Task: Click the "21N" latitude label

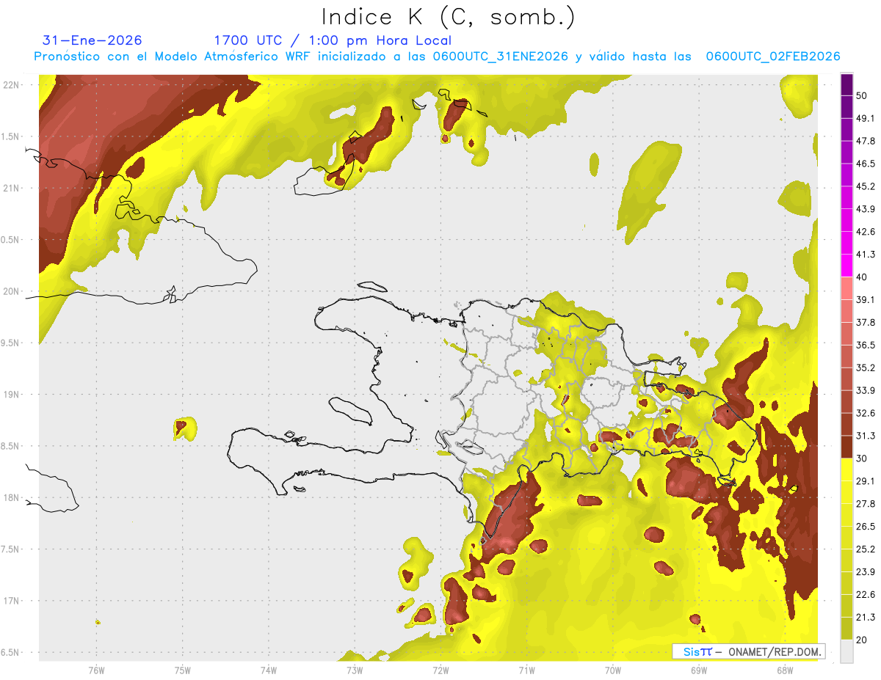Action: [12, 188]
